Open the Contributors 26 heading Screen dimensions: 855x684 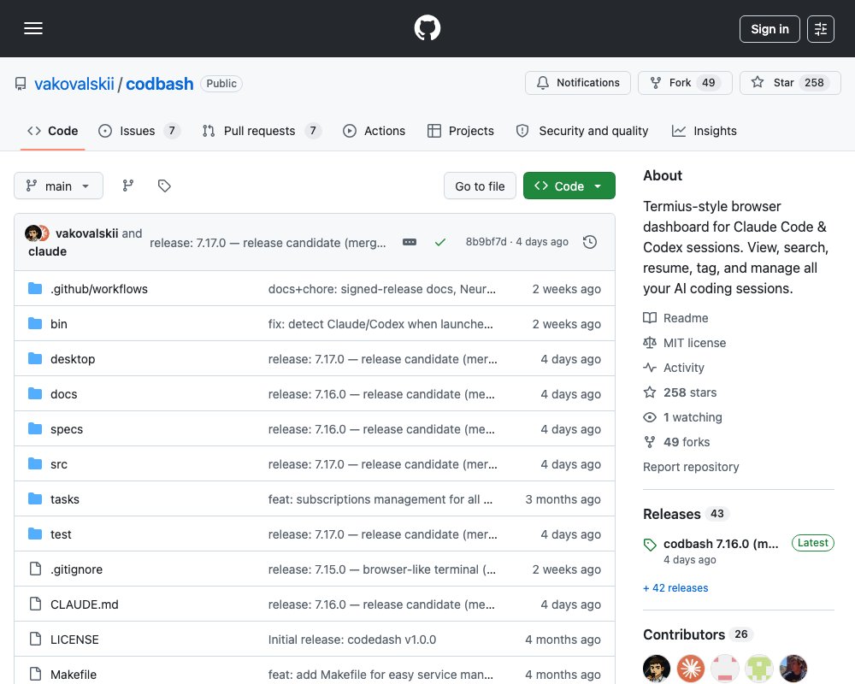point(698,634)
